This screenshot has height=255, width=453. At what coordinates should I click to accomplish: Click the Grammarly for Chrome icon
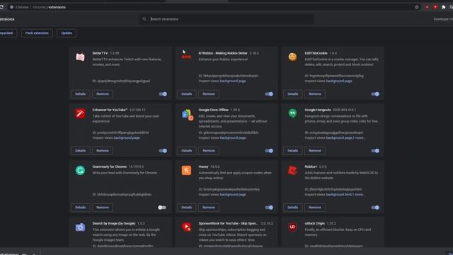coord(80,170)
